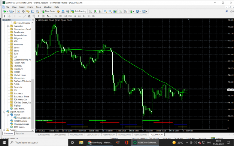Click the zoom in magnifier icon
The width and height of the screenshot is (234, 146).
[105, 11]
